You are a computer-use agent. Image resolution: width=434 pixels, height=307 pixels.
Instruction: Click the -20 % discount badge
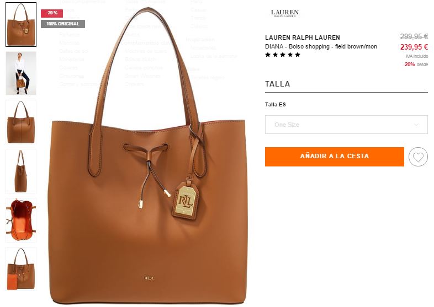[52, 13]
